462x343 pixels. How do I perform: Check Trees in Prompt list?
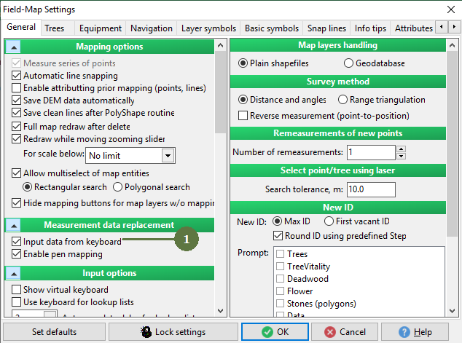(281, 253)
